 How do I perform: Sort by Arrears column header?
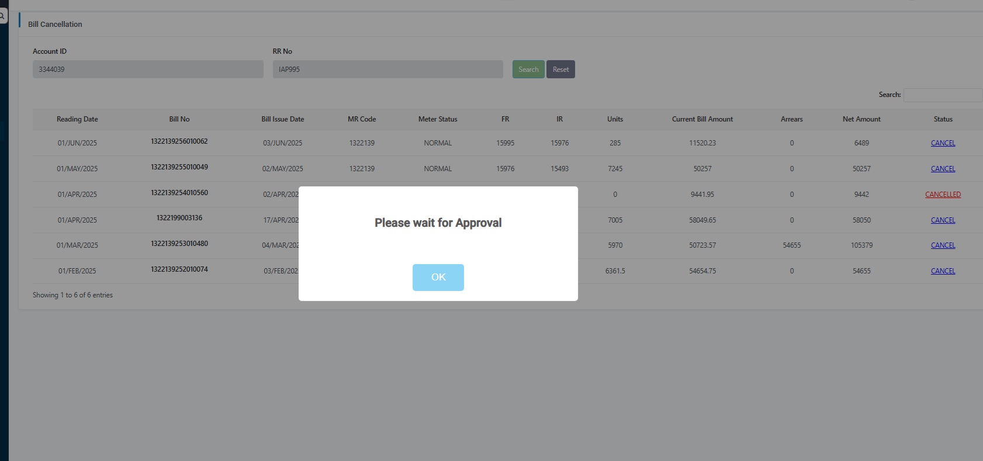tap(792, 119)
